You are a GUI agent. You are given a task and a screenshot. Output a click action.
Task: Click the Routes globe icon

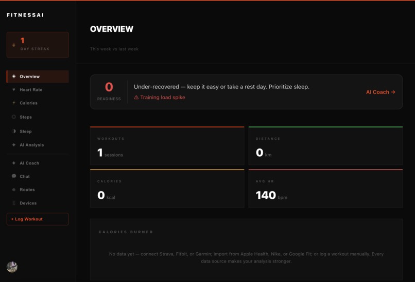tap(14, 190)
